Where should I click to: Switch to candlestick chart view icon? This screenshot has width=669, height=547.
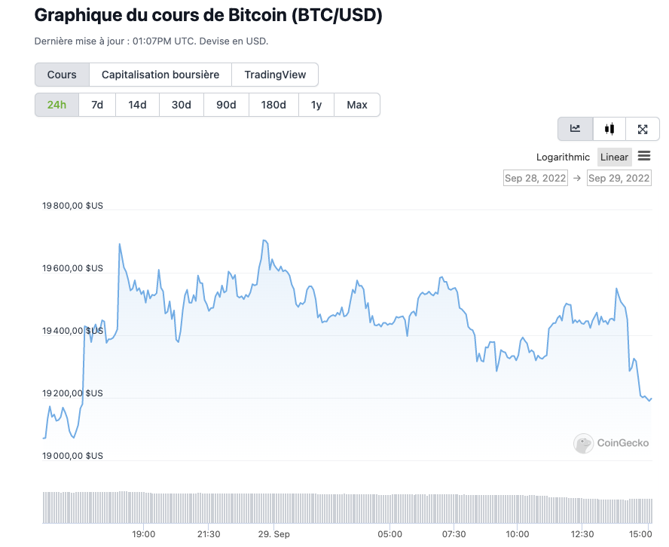tap(609, 129)
